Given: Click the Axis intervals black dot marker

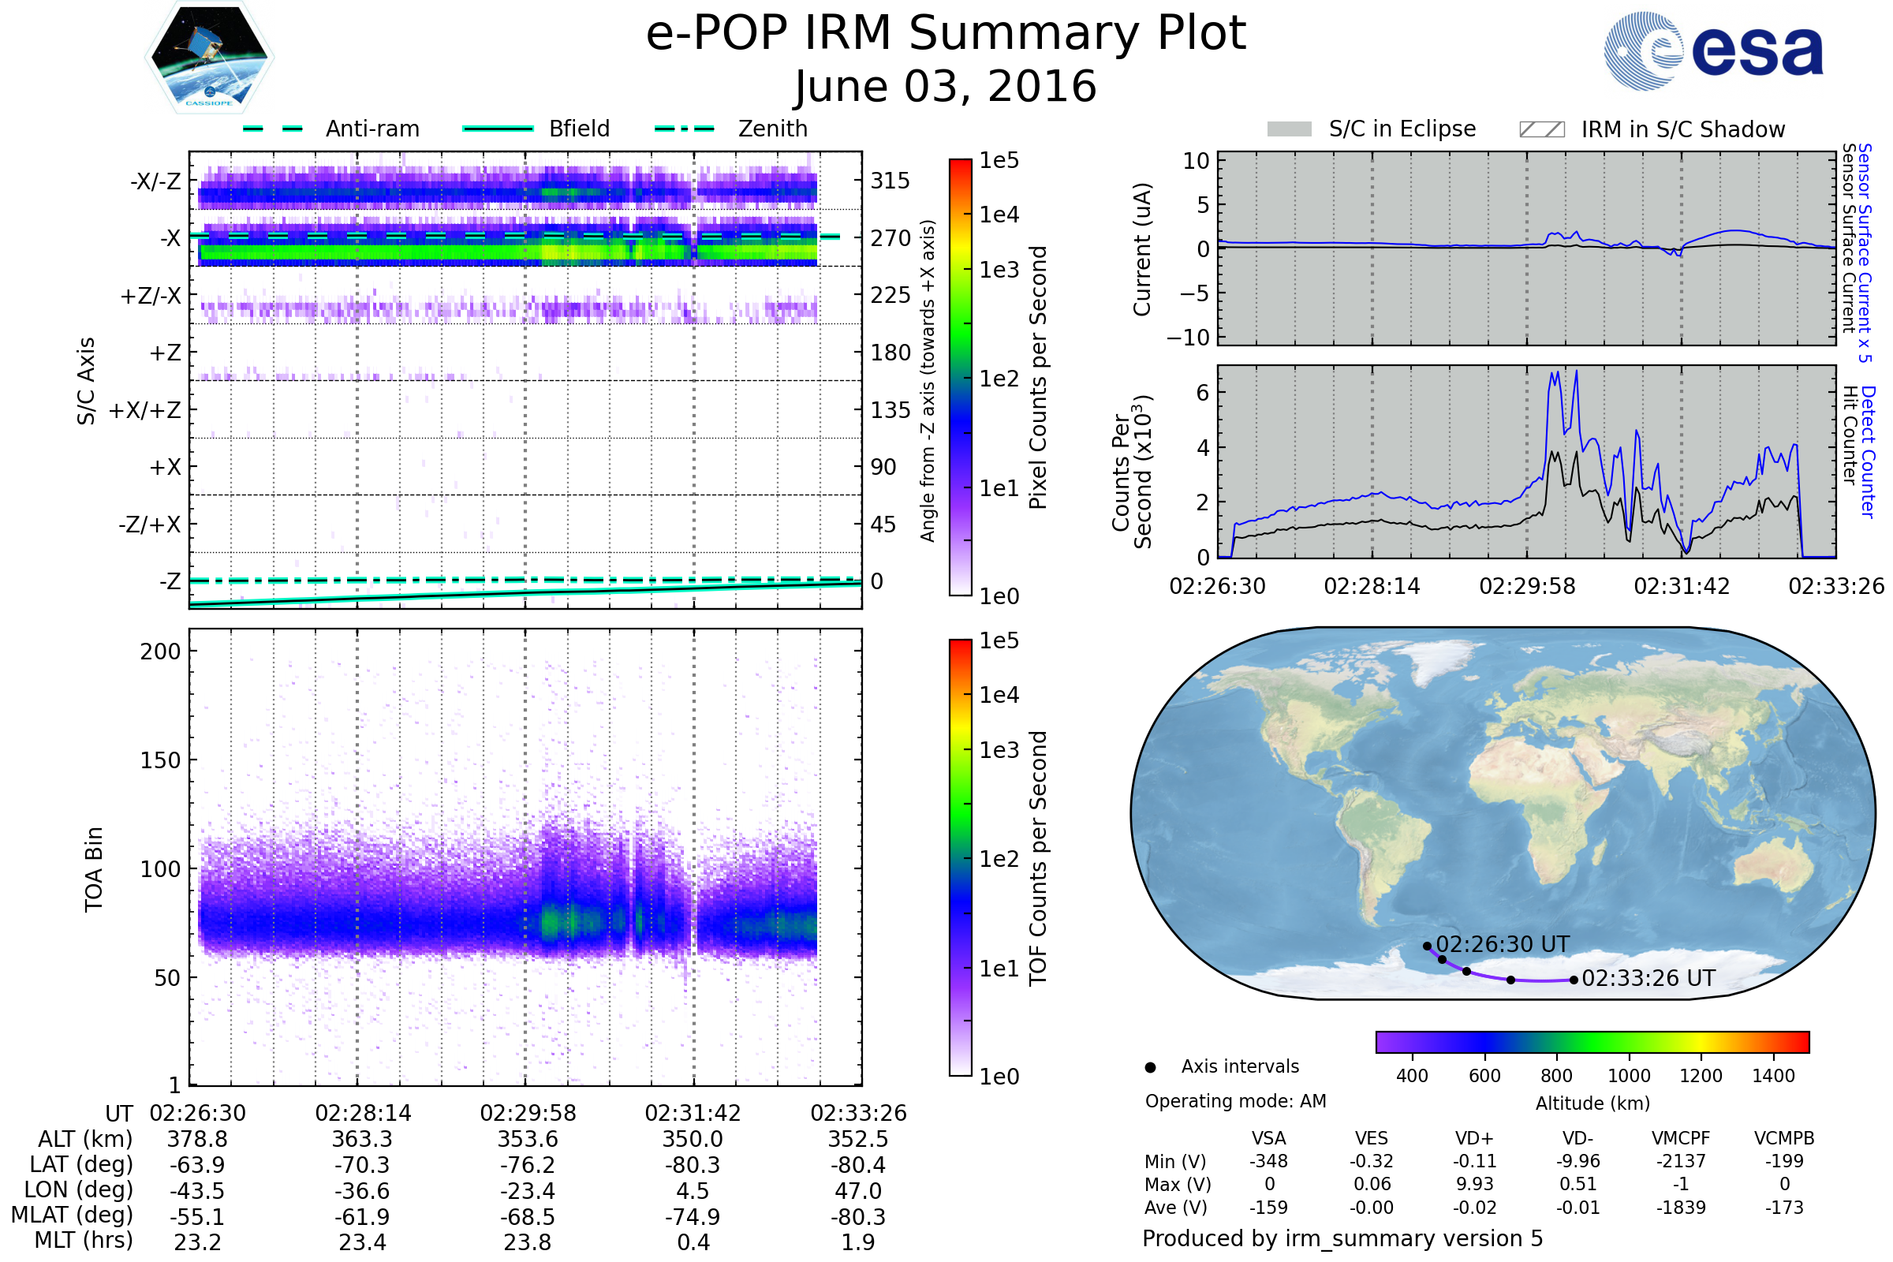Looking at the screenshot, I should click(1150, 1067).
